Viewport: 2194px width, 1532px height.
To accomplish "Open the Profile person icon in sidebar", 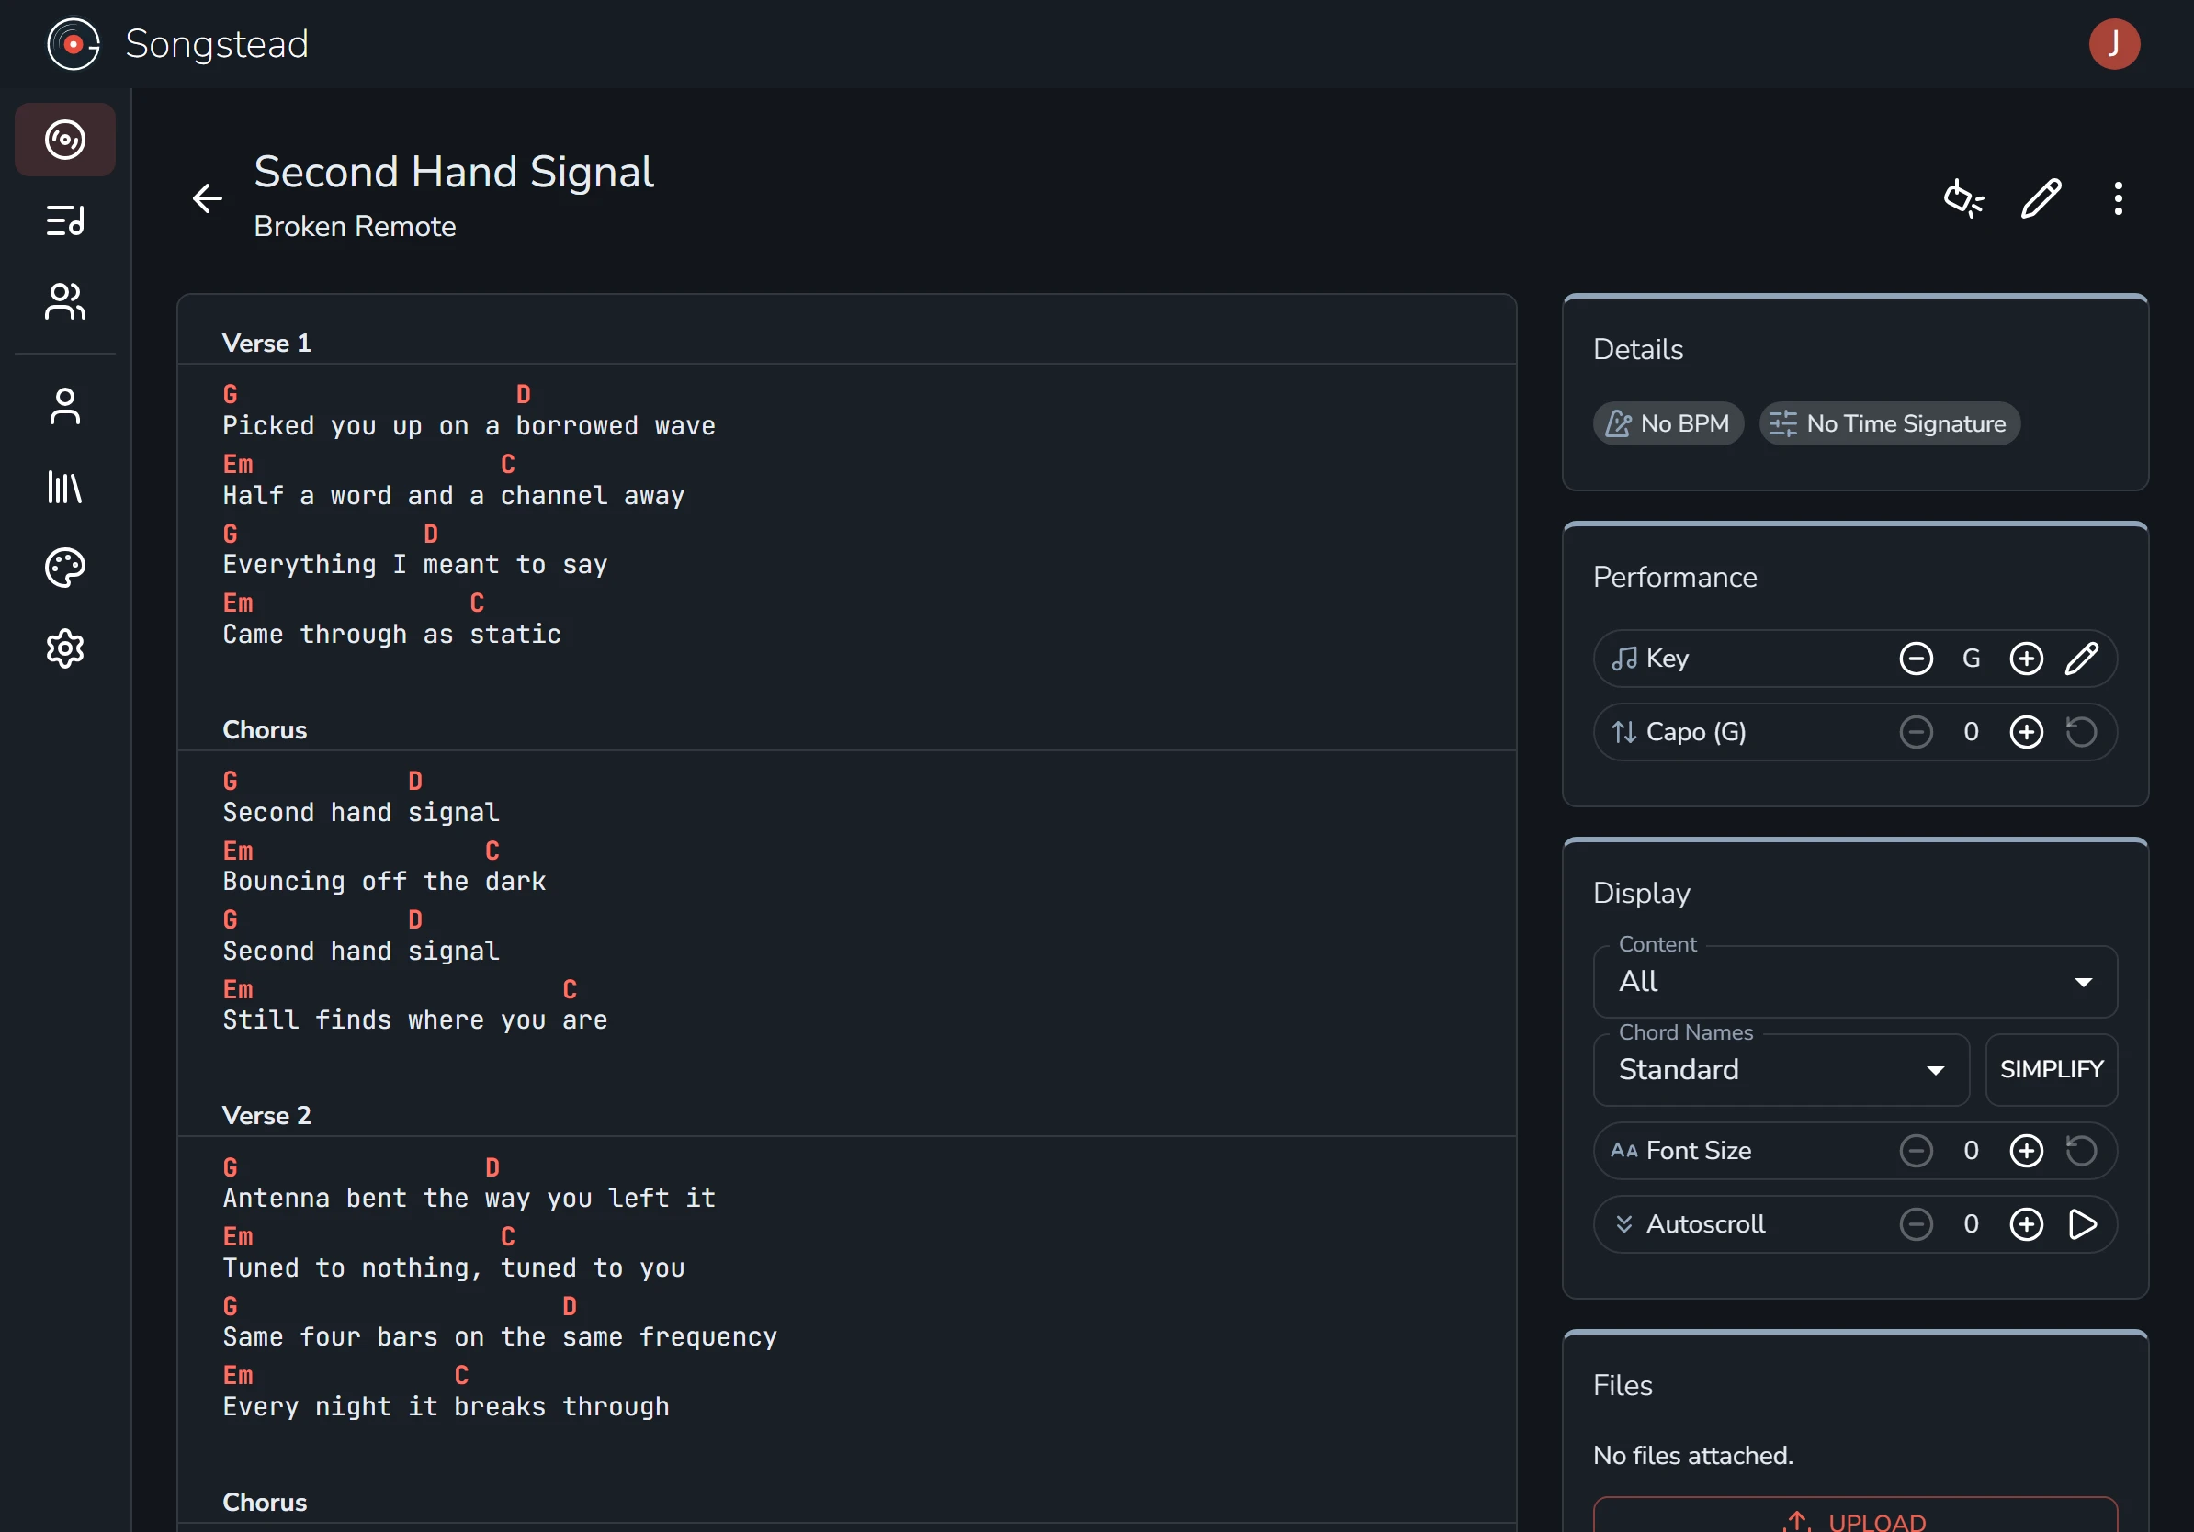I will click(x=65, y=406).
